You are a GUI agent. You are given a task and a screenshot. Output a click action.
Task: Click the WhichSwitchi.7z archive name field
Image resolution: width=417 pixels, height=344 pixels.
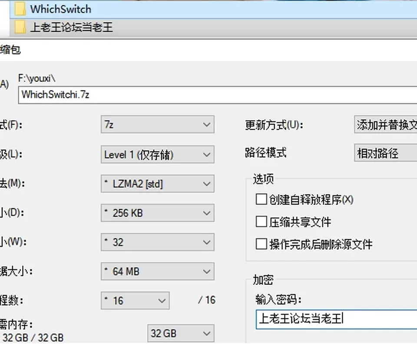(218, 95)
